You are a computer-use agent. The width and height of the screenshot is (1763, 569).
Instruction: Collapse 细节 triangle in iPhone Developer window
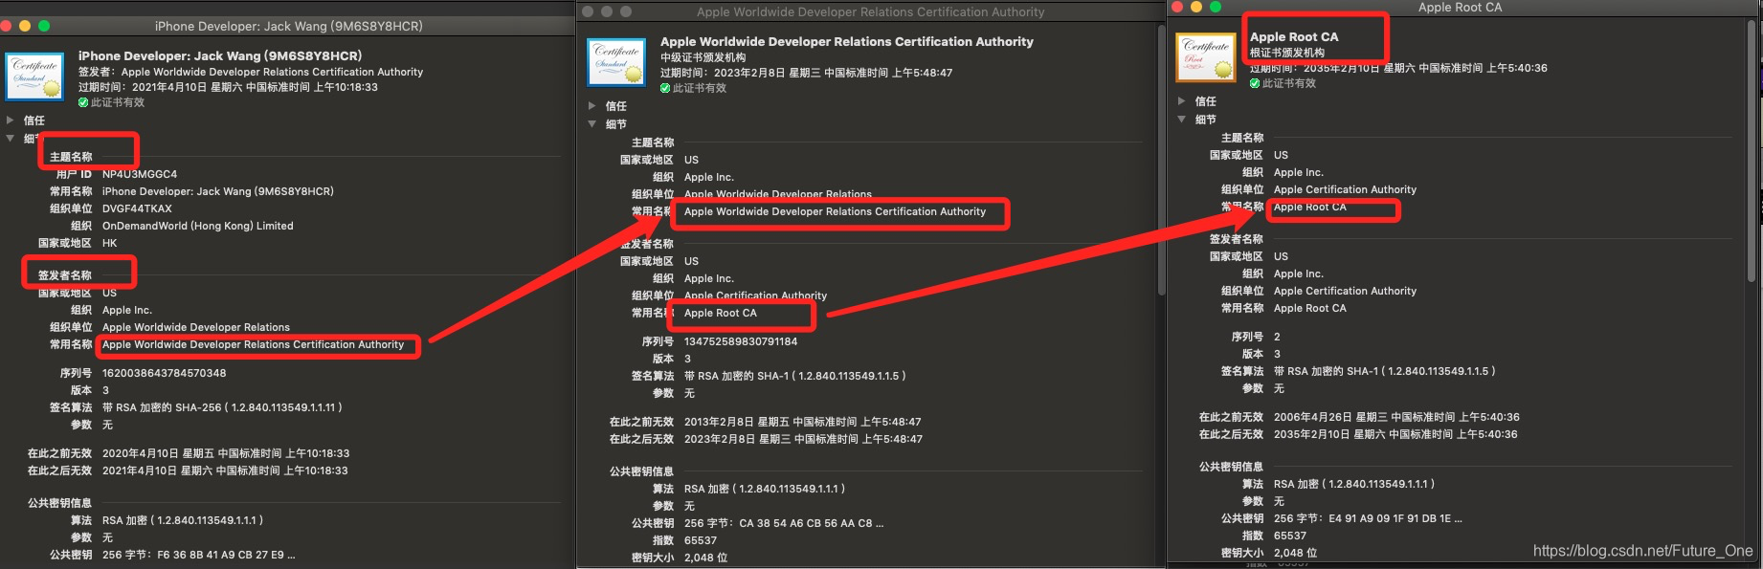10,139
